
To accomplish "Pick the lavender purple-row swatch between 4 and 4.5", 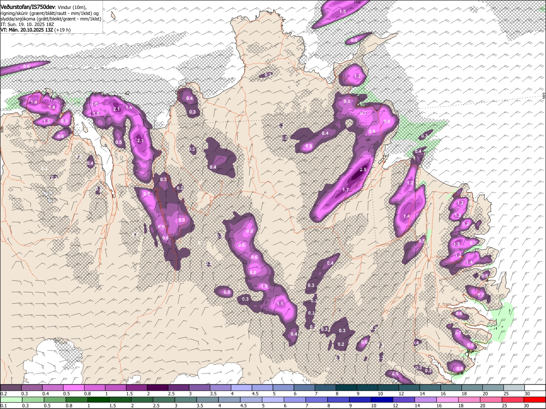I will (x=242, y=387).
